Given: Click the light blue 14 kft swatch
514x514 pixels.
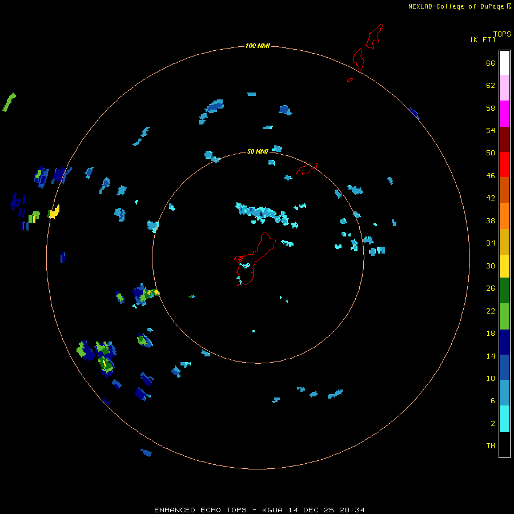Looking at the screenshot, I should tap(504, 392).
